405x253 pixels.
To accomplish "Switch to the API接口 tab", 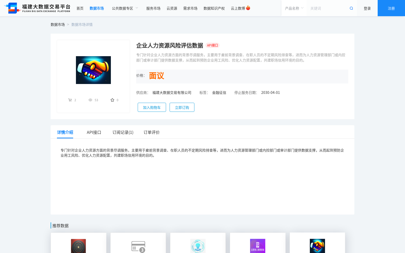I will tap(94, 132).
